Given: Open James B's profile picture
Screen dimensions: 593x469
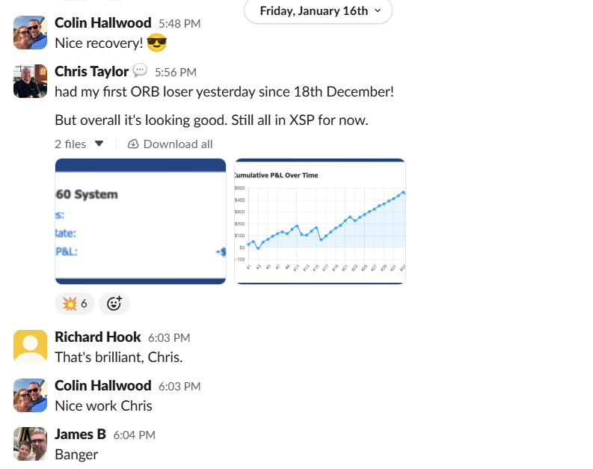Looking at the screenshot, I should pos(30,444).
